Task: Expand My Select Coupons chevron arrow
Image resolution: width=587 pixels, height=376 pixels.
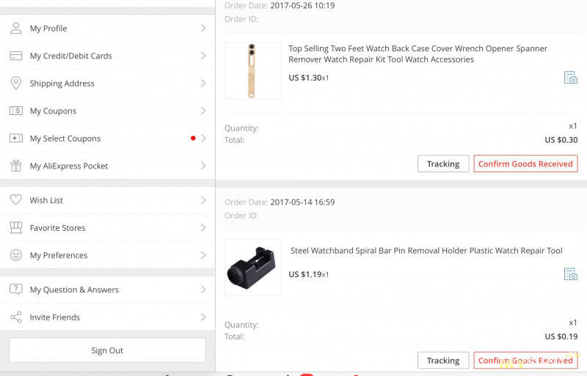Action: point(203,139)
